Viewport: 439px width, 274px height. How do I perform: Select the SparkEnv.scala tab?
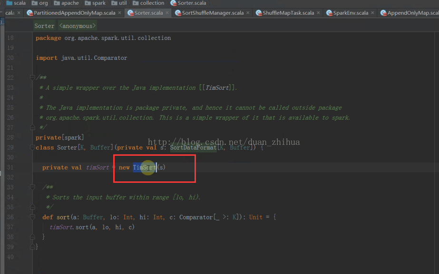[x=351, y=13]
